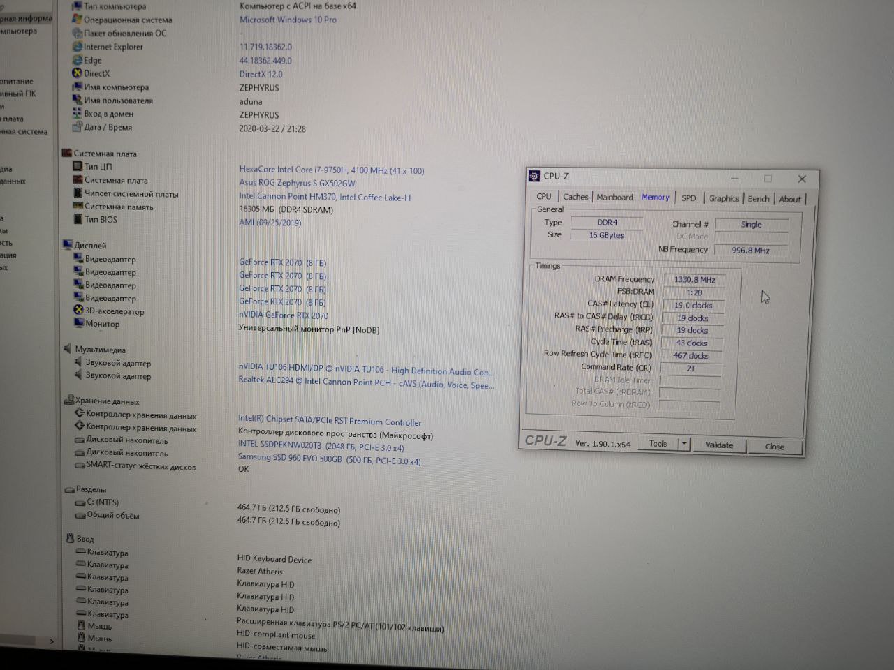Click the Имя пользователя icon

point(78,100)
